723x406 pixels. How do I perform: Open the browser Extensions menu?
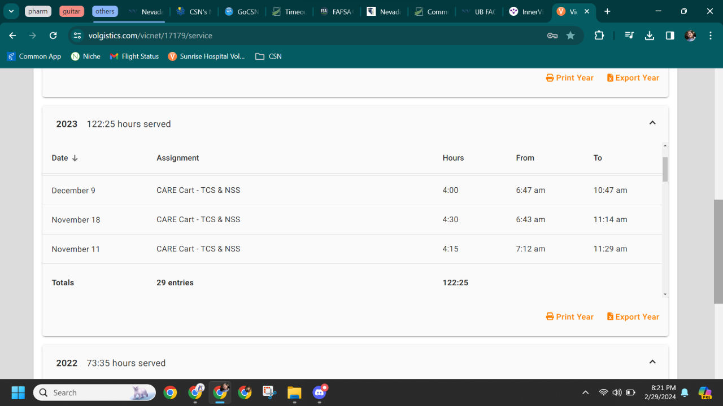(599, 36)
